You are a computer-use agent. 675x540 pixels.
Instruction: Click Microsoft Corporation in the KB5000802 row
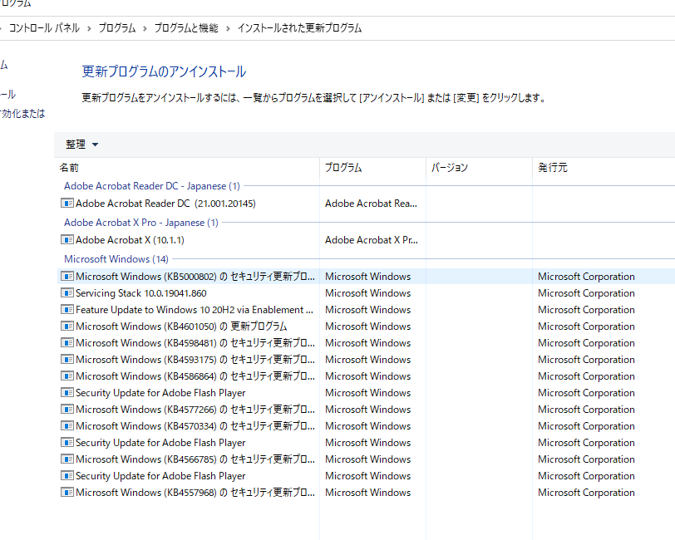(586, 277)
